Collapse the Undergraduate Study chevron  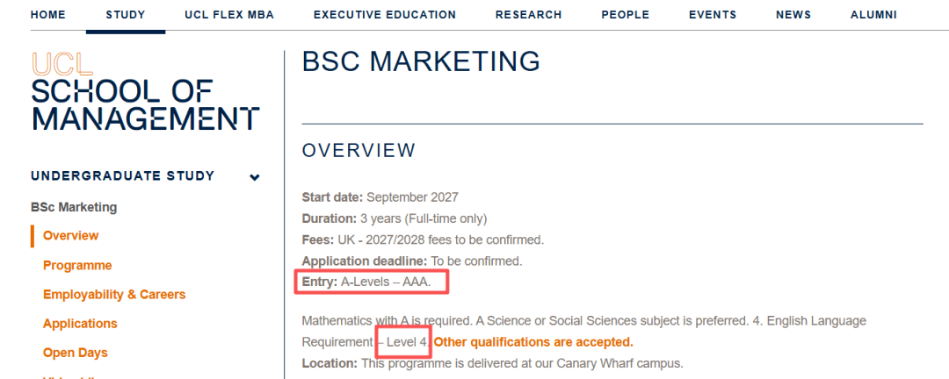(255, 177)
